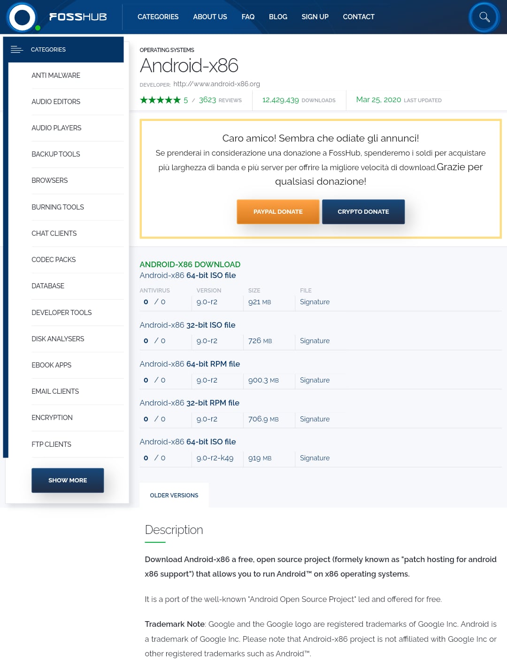Open the ABOUT US menu item
Viewport: 507px width, 661px height.
(210, 17)
